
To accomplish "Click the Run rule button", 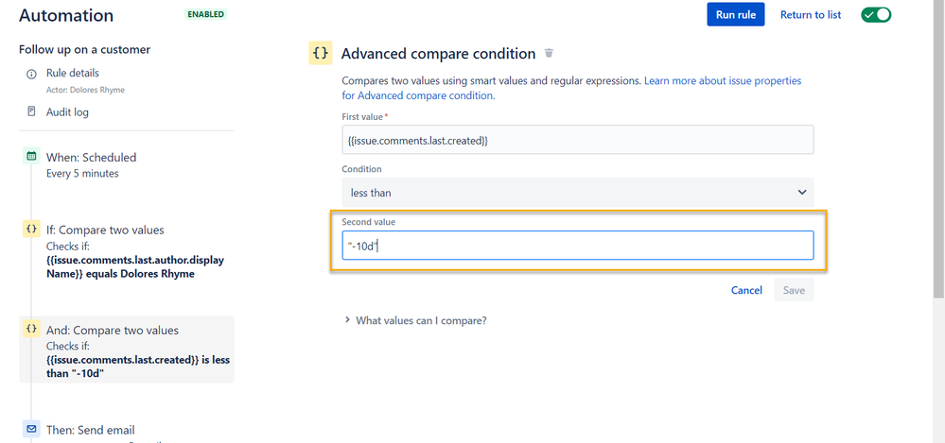I will tap(736, 14).
